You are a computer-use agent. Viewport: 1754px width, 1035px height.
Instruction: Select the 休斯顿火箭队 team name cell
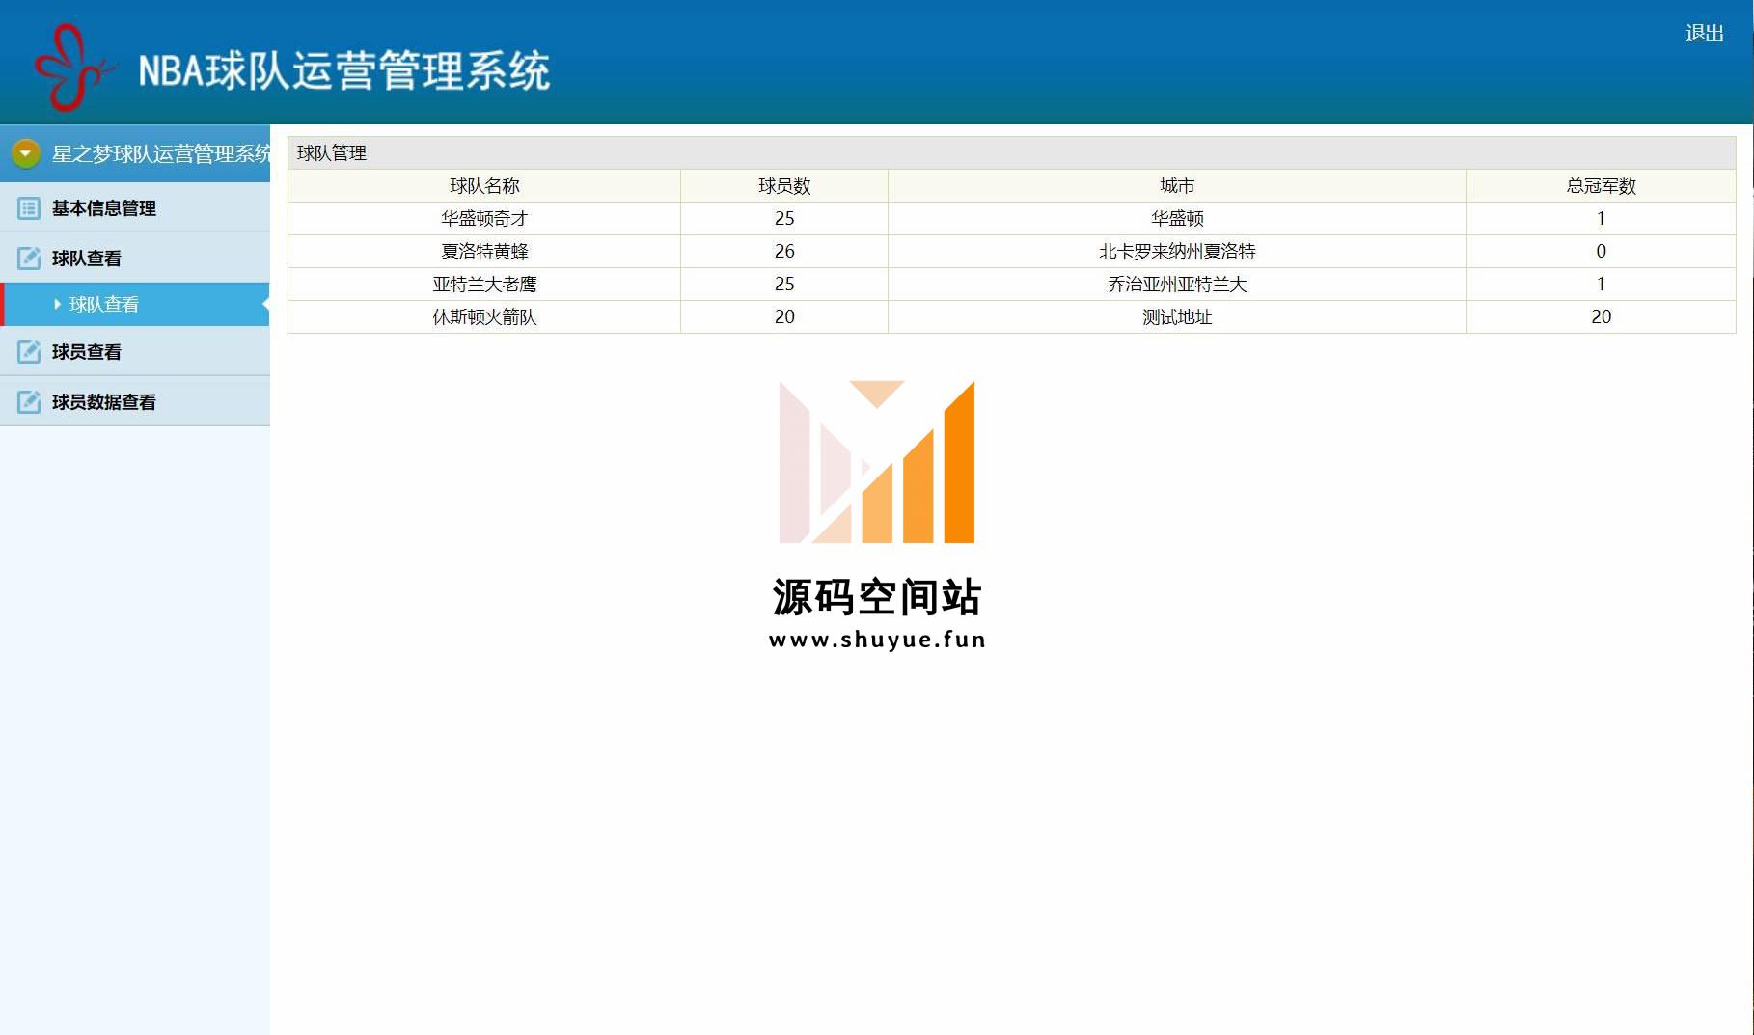pyautogui.click(x=484, y=317)
